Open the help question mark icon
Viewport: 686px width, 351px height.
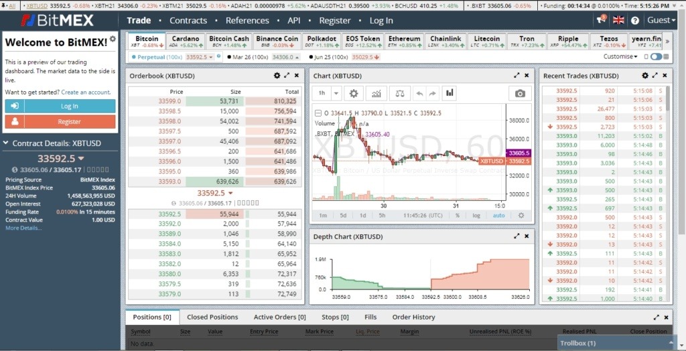point(635,20)
